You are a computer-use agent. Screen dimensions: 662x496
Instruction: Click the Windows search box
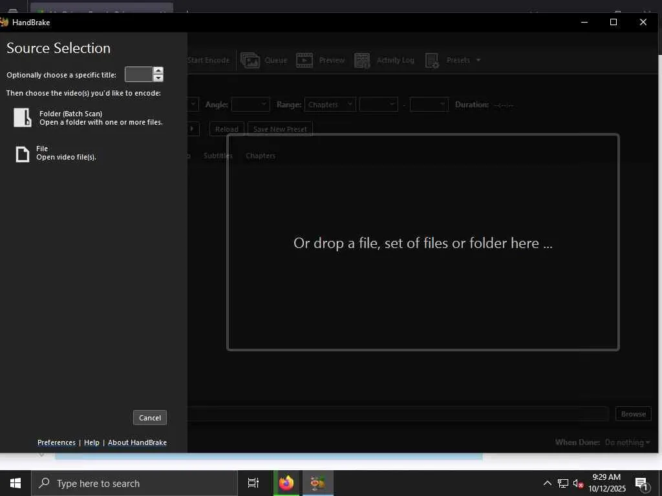(134, 483)
